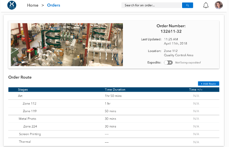Select the Art stage row

pos(114,96)
